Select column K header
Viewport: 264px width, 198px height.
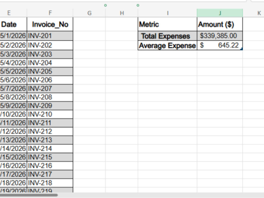click(x=253, y=13)
